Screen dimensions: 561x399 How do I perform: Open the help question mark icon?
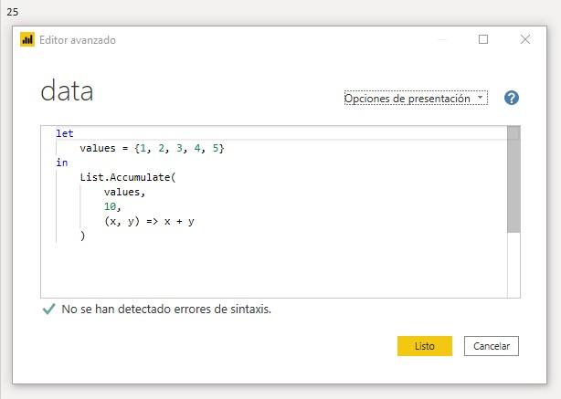pyautogui.click(x=512, y=98)
